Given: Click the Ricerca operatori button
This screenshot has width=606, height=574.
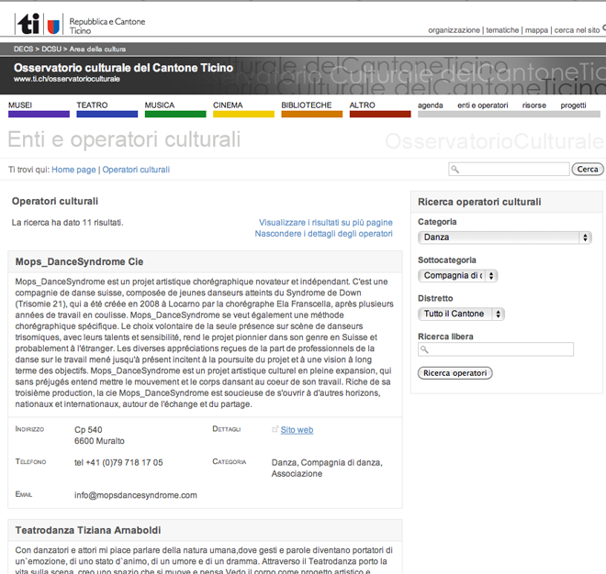Looking at the screenshot, I should [455, 373].
